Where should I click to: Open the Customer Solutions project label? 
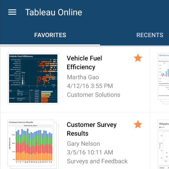94,95
